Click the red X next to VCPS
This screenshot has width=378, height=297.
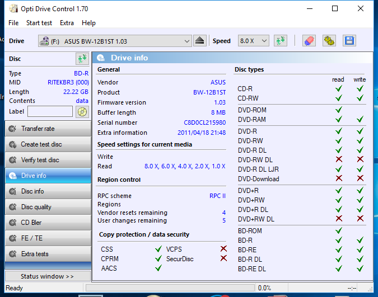pyautogui.click(x=223, y=248)
